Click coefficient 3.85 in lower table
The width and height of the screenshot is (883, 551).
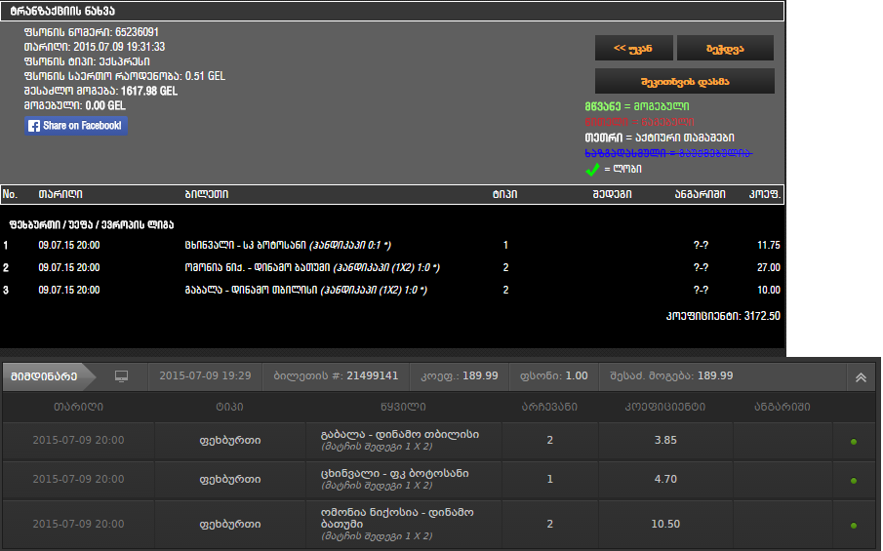(665, 440)
